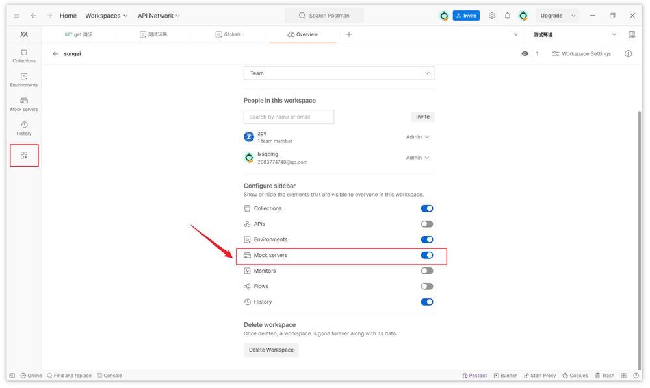Image resolution: width=650 pixels, height=388 pixels.
Task: Click back arrow next to songzi
Action: 55,54
